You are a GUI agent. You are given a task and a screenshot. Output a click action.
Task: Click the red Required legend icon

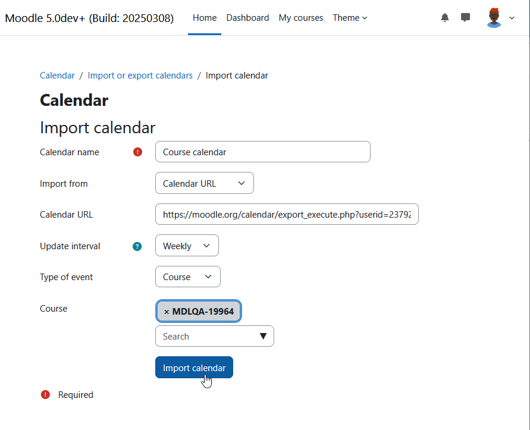coord(45,394)
